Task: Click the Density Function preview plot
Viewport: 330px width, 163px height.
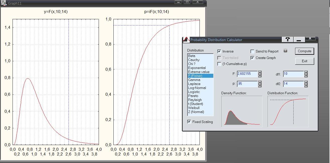Action: (242, 111)
